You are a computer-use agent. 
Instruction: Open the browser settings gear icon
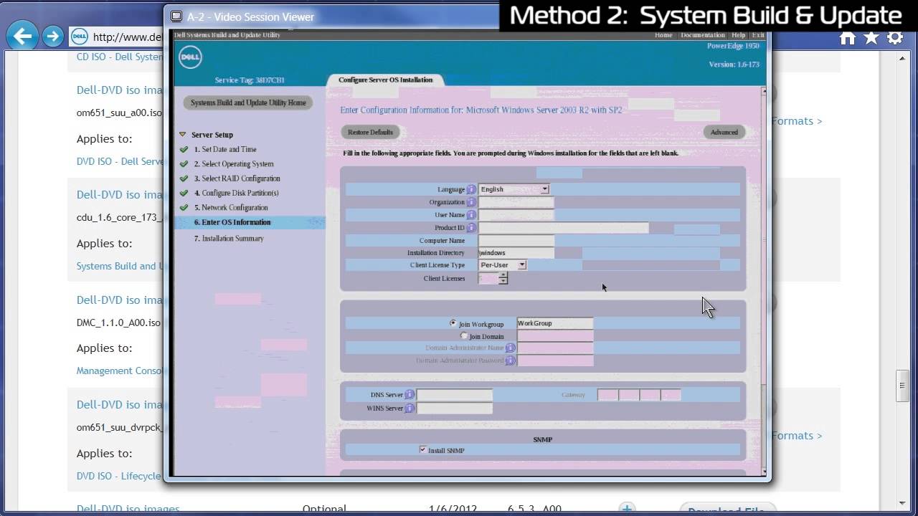click(x=895, y=38)
